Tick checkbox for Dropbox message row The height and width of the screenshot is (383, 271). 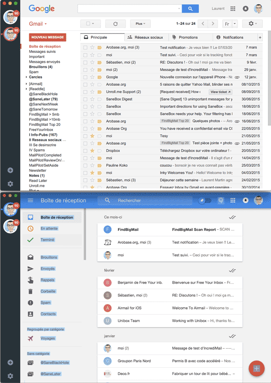coord(85,151)
